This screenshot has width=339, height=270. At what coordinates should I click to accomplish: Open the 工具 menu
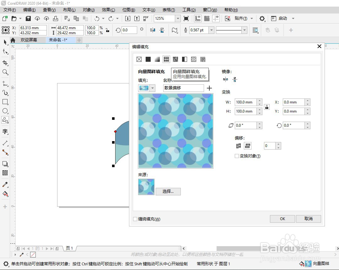pos(189,10)
